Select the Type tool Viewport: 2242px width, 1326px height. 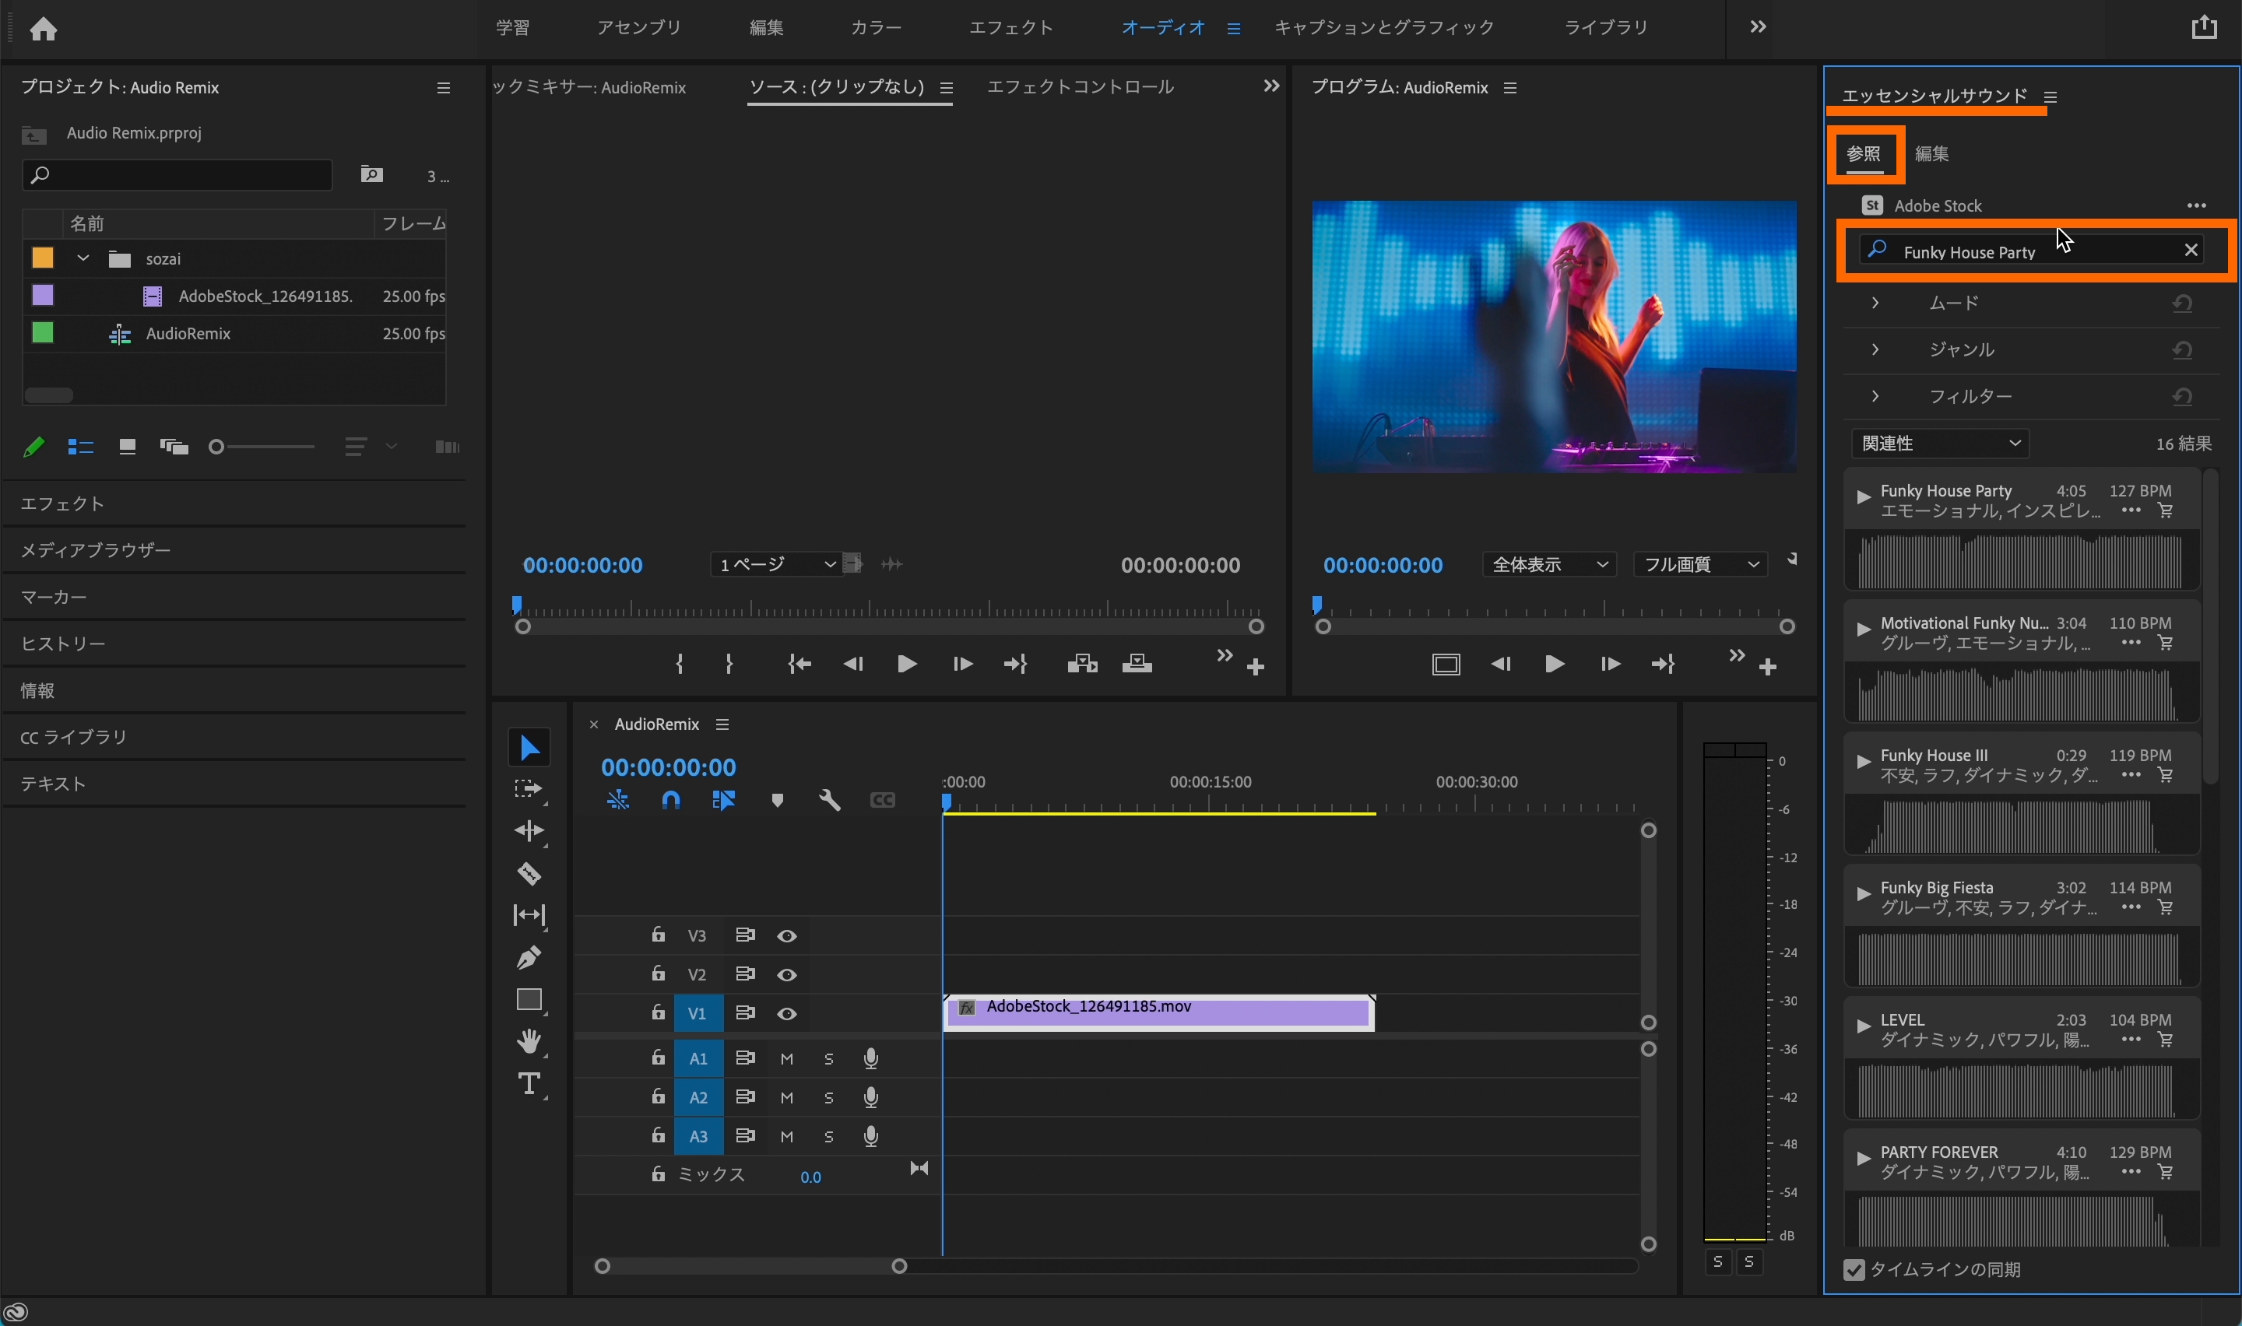(x=528, y=1083)
